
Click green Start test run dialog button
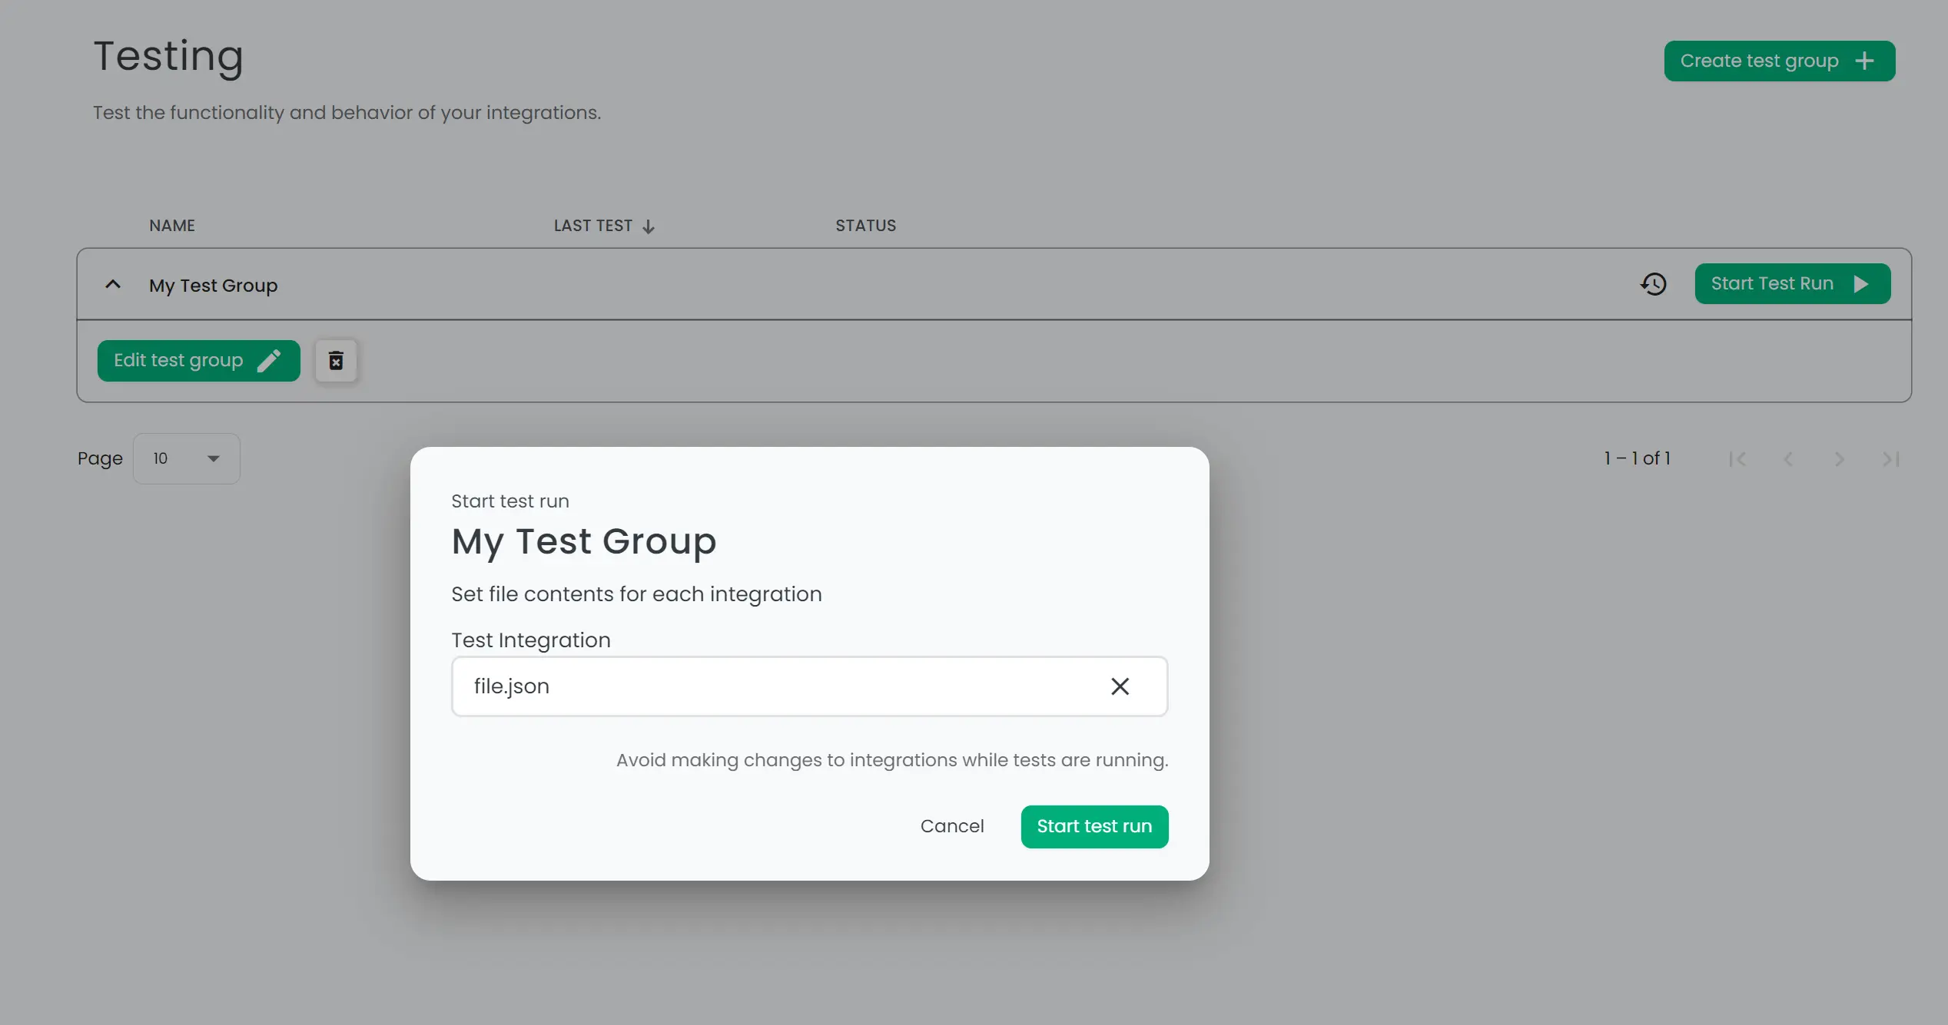(x=1094, y=826)
